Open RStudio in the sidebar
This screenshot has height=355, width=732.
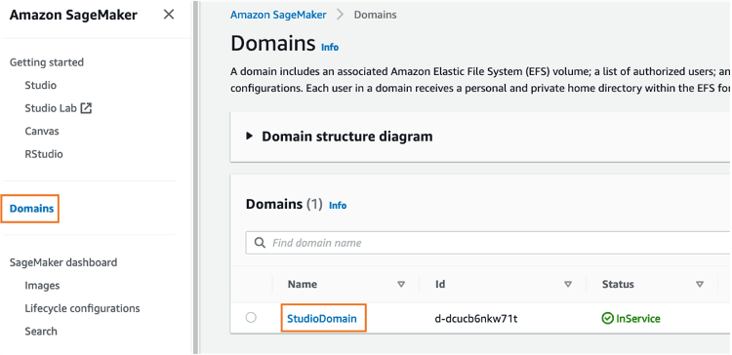[x=44, y=154]
